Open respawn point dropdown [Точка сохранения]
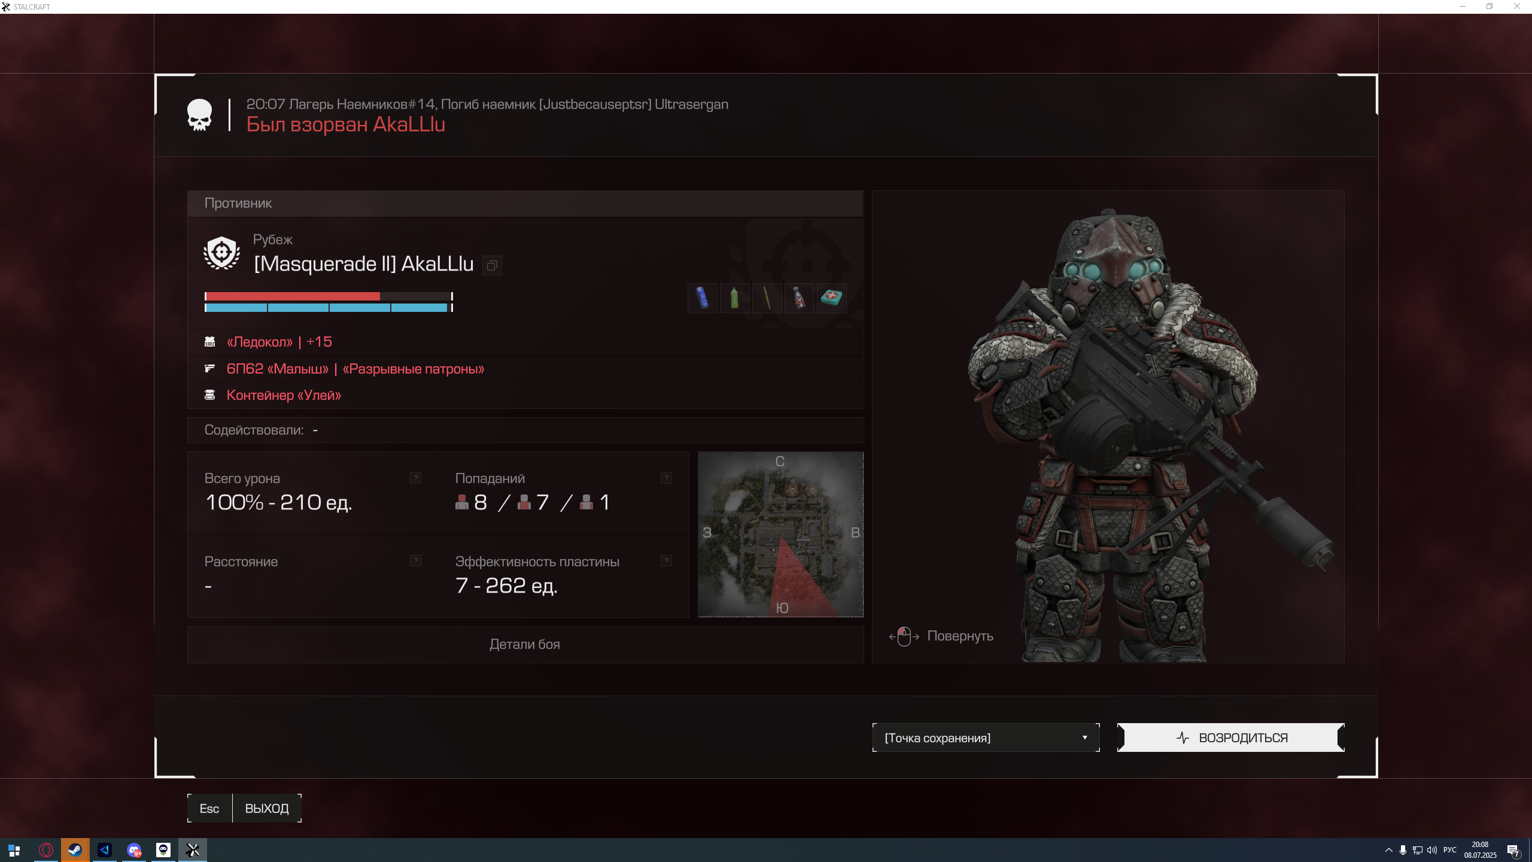1532x862 pixels. pyautogui.click(x=986, y=738)
